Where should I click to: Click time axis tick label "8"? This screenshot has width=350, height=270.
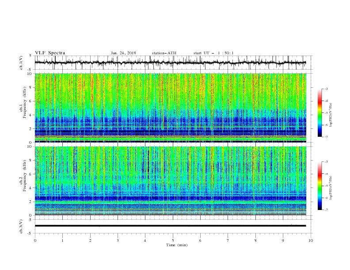click(255, 240)
